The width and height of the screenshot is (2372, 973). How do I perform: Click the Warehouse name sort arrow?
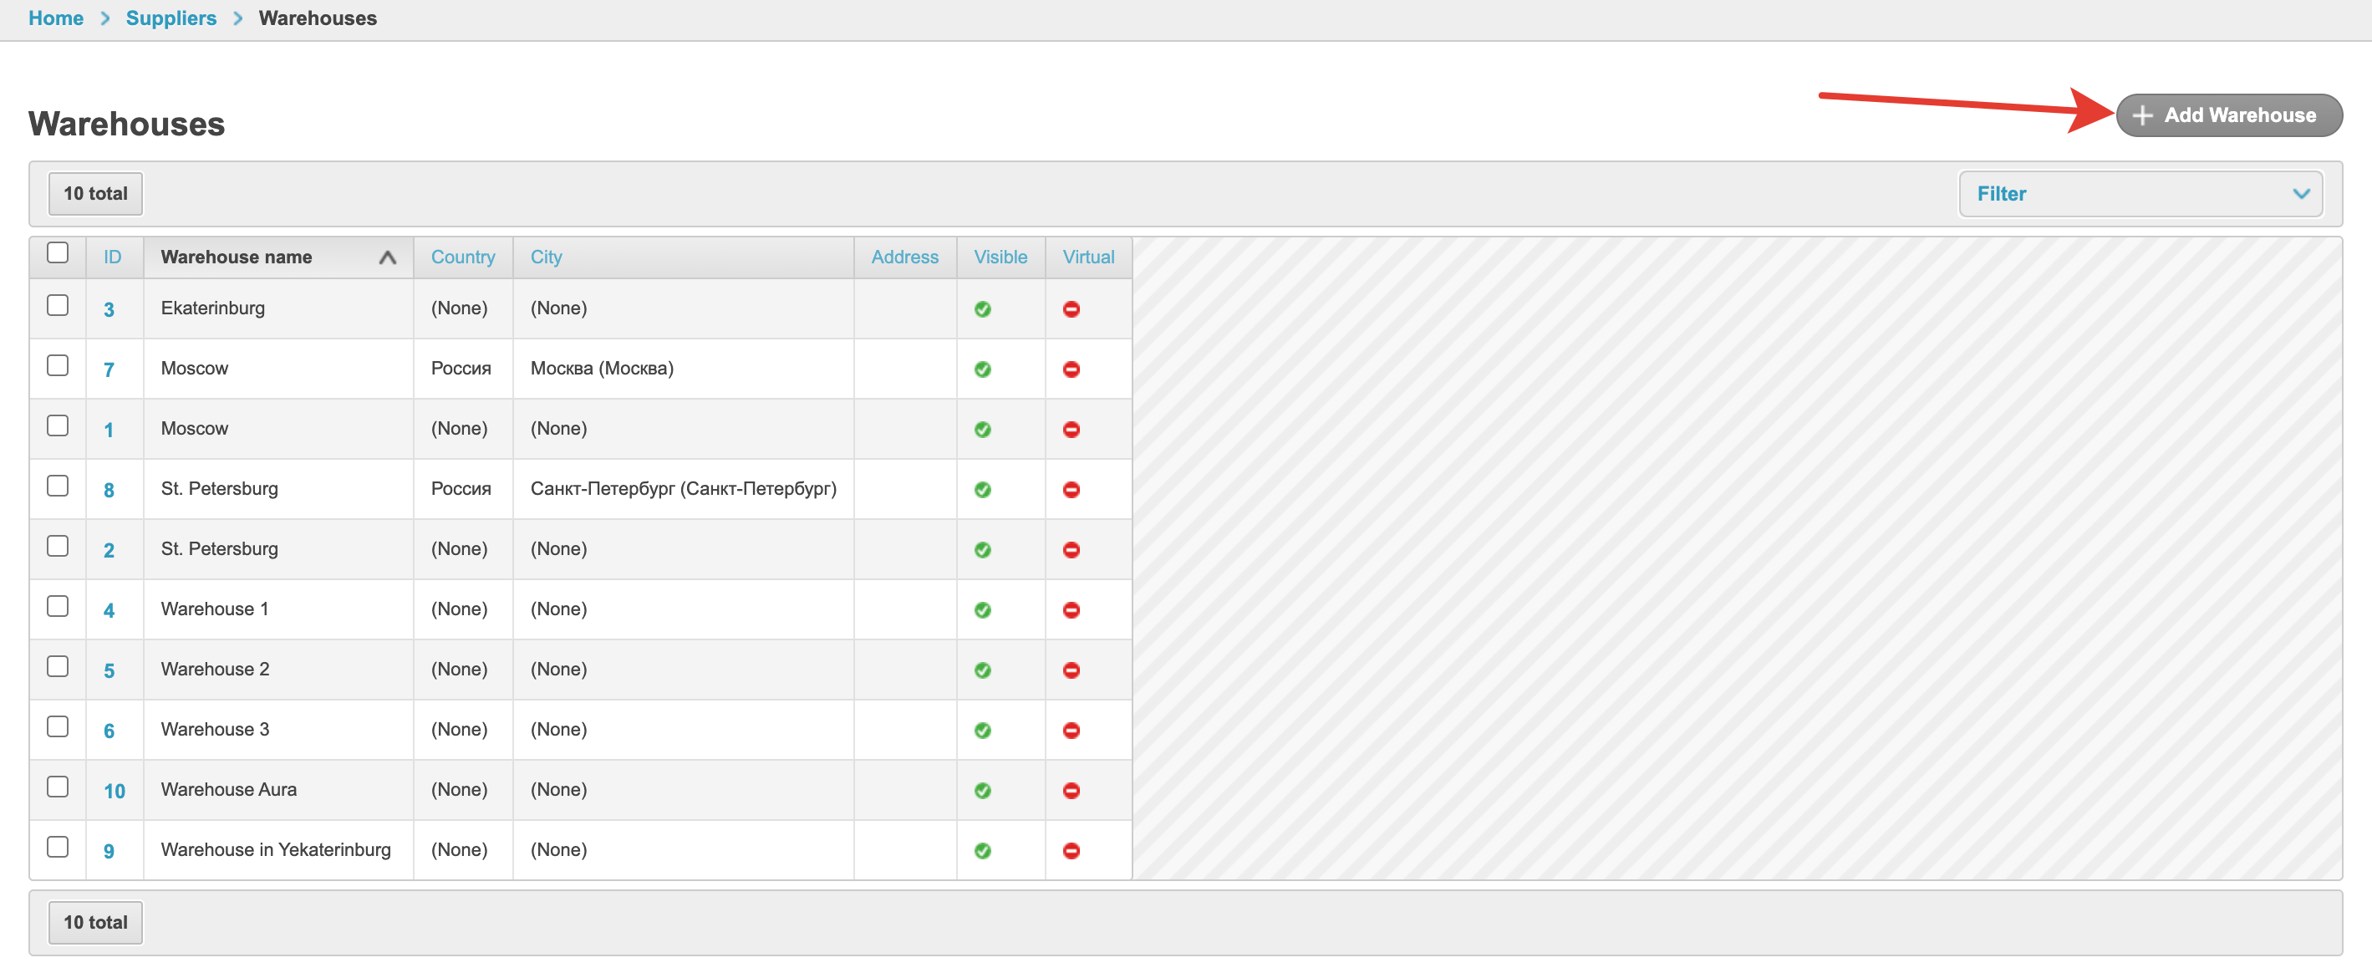coord(388,257)
